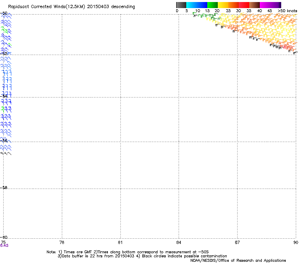Click the -58 latitude axis label
299x263 pixels.
(x=4, y=188)
